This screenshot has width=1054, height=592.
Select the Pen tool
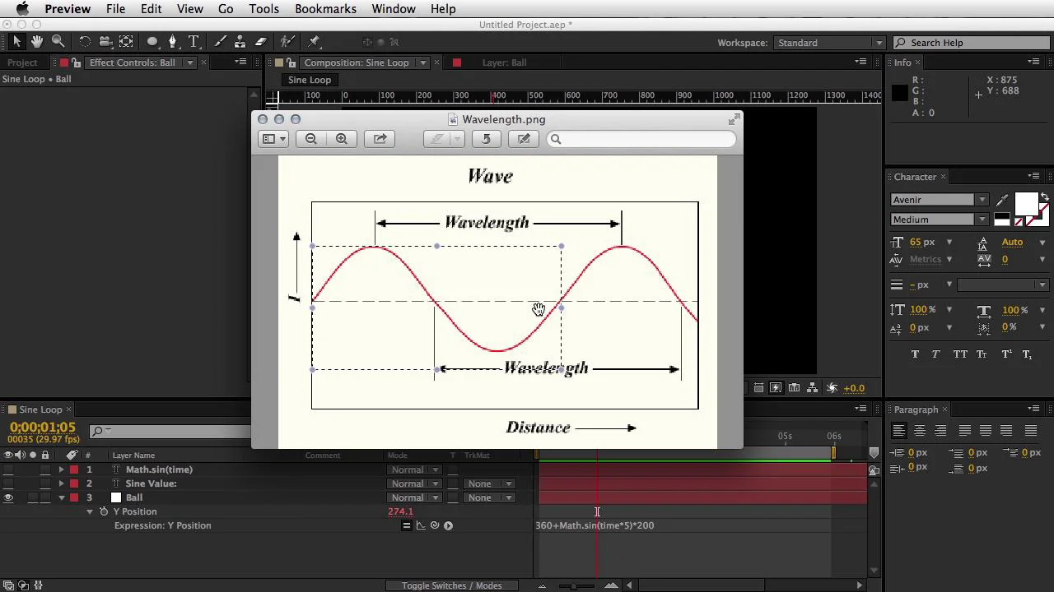(172, 41)
